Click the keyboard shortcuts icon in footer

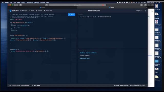(10, 85)
